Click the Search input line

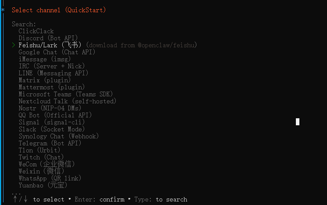pos(24,24)
